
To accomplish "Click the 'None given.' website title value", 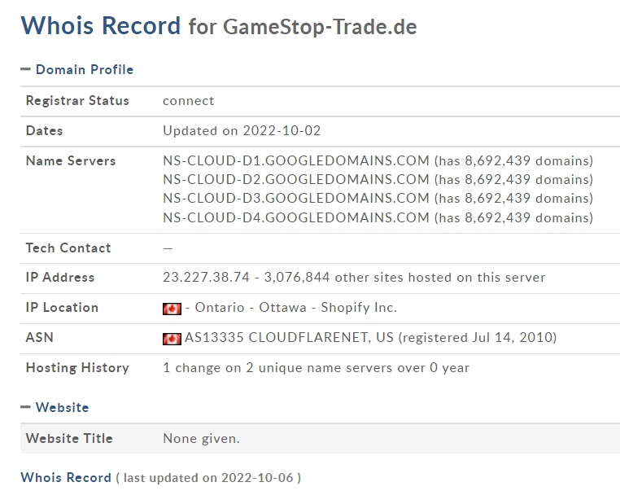I will pyautogui.click(x=201, y=438).
